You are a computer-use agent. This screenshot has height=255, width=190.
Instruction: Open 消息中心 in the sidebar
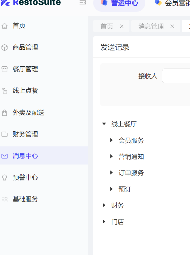pos(25,156)
